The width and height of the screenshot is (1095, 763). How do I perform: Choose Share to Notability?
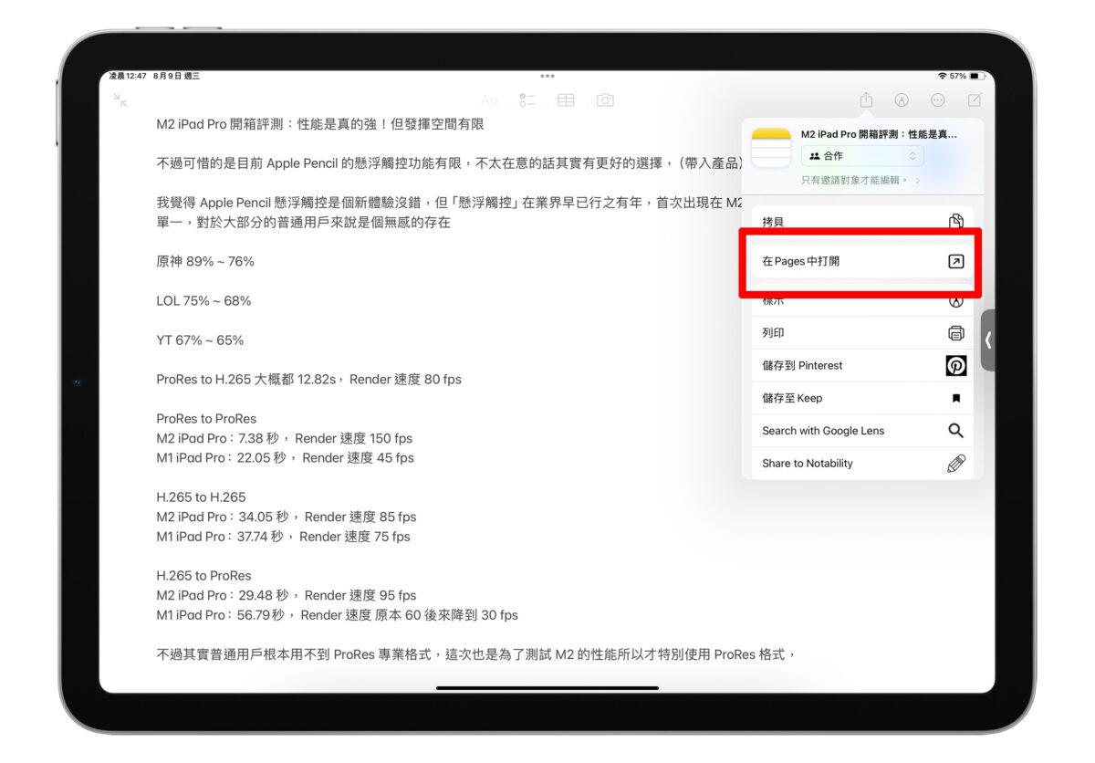pyautogui.click(x=862, y=463)
